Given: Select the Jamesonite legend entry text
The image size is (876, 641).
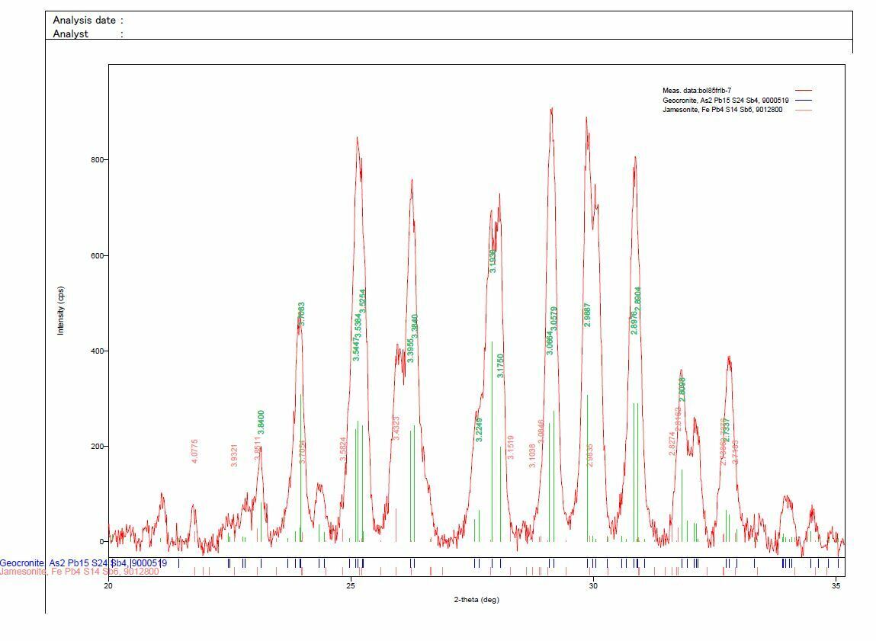Looking at the screenshot, I should (722, 110).
